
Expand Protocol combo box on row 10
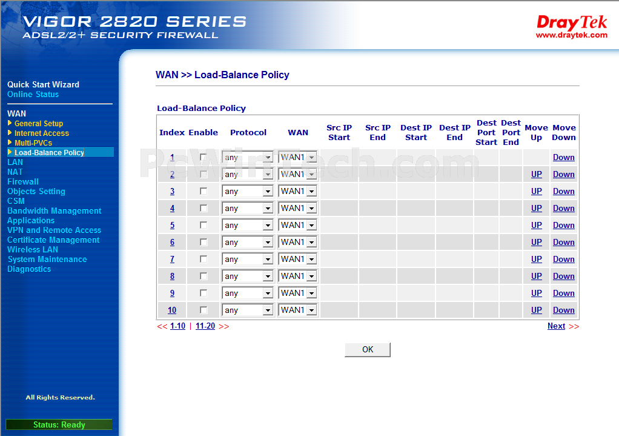247,310
